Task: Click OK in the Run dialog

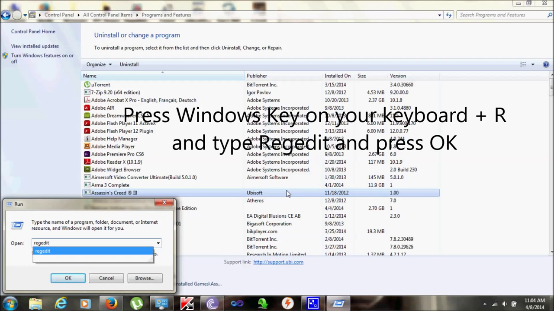Action: (68, 278)
